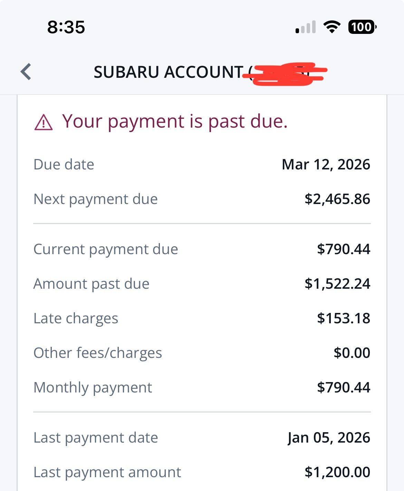This screenshot has height=491, width=404.
Task: Select the SUBARU ACCOUNT header title
Action: (169, 72)
